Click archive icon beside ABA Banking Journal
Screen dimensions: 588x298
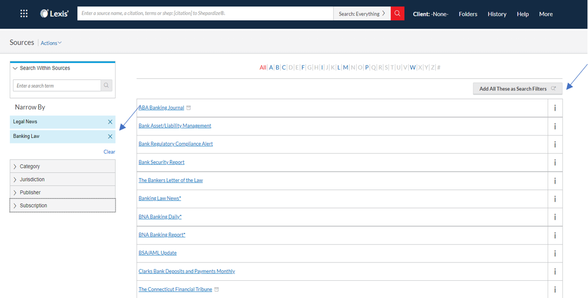tap(189, 108)
